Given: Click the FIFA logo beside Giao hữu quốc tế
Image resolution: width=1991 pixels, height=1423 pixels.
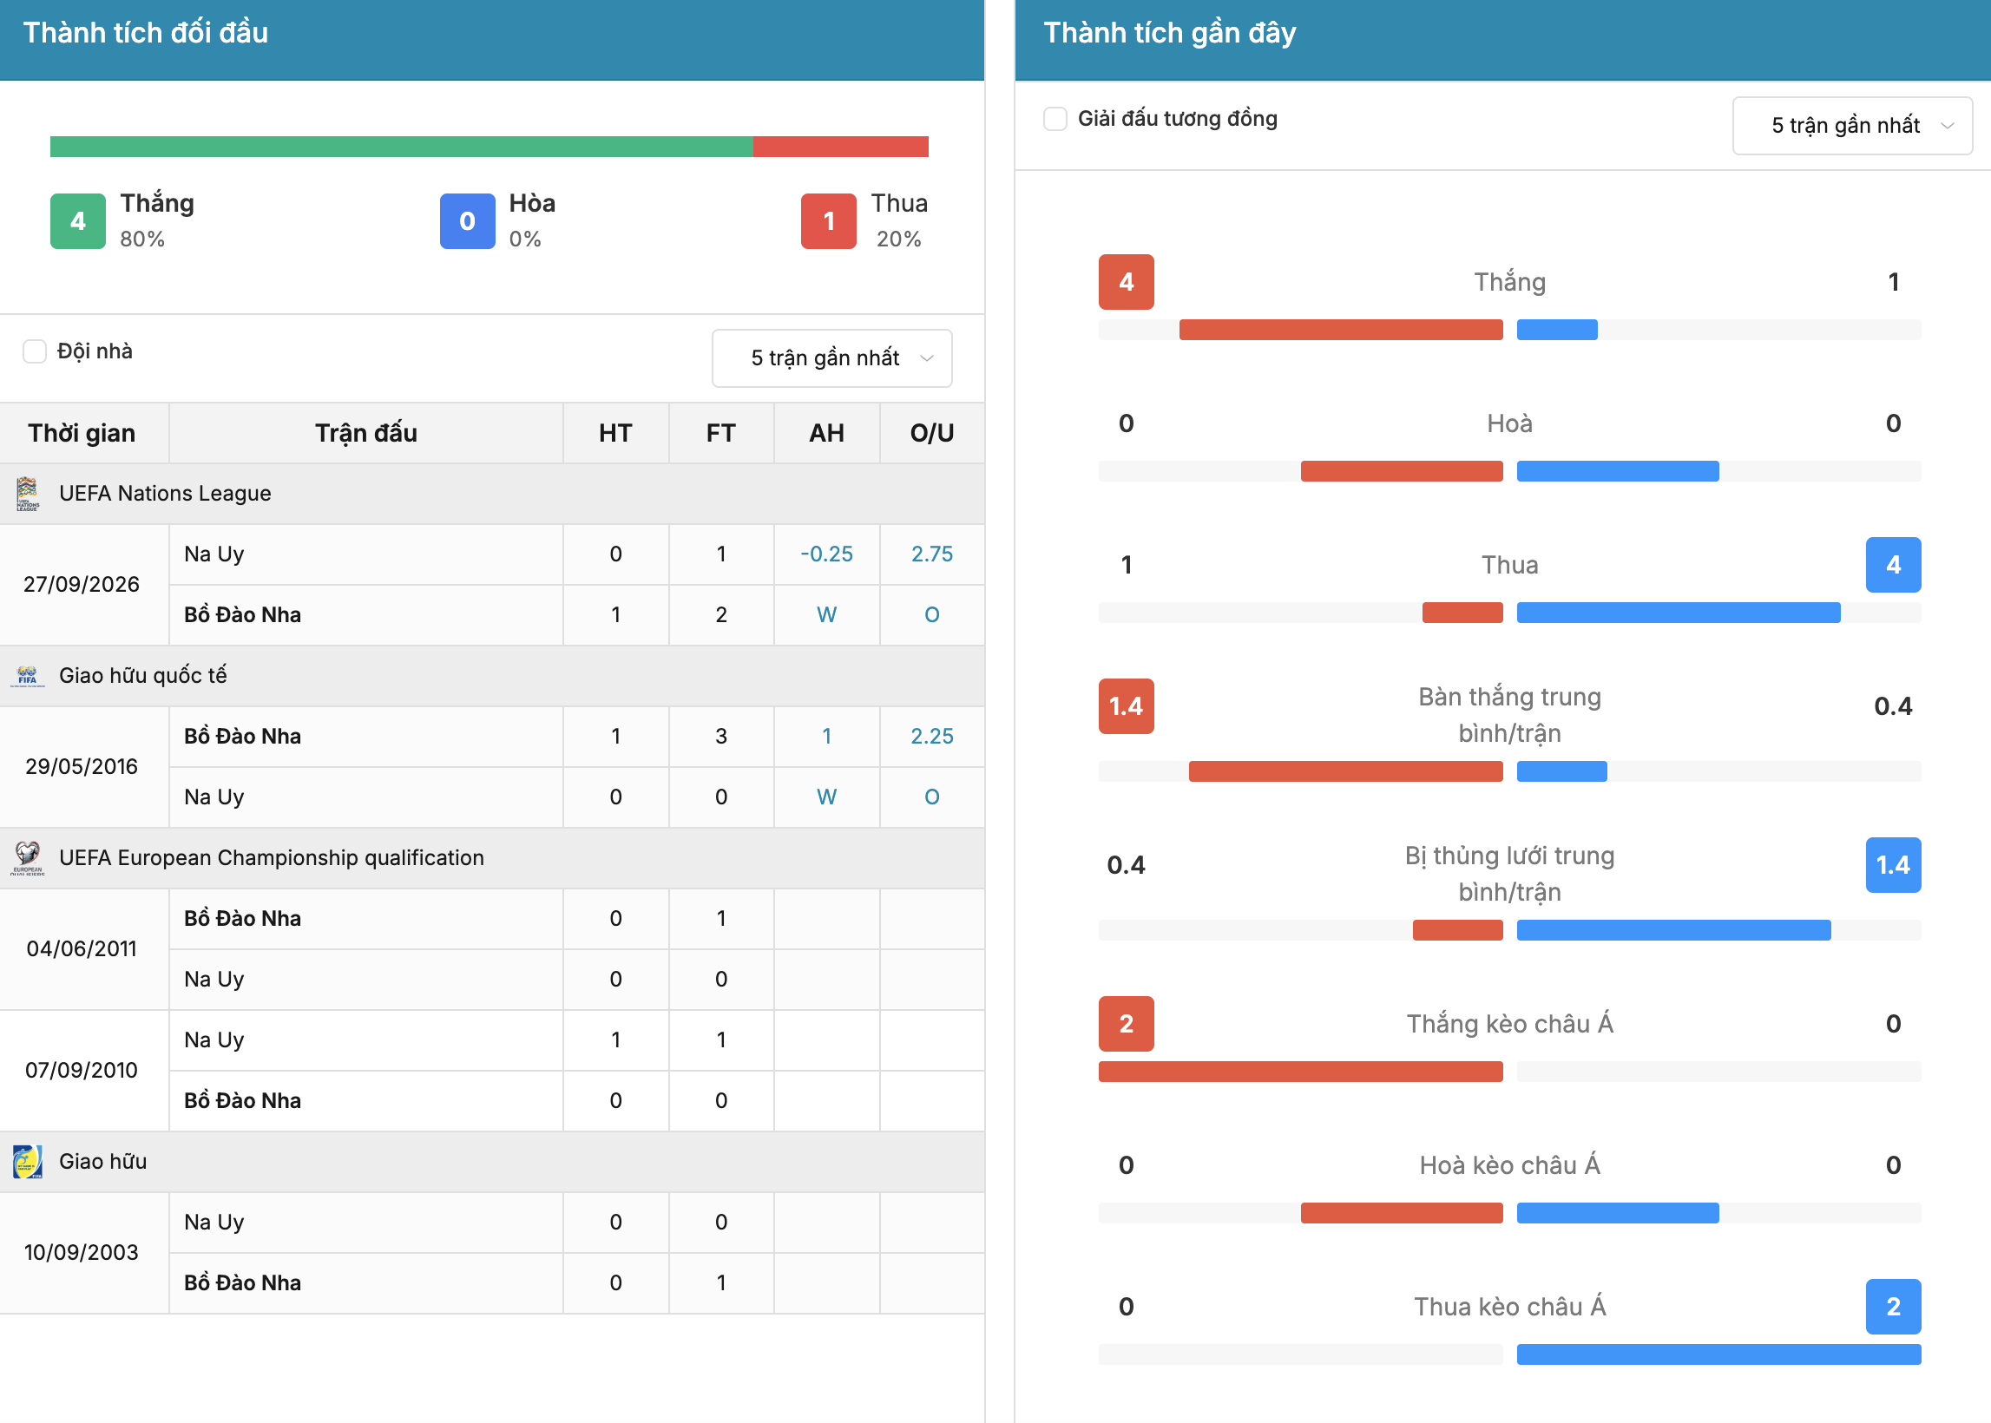Looking at the screenshot, I should 27,676.
